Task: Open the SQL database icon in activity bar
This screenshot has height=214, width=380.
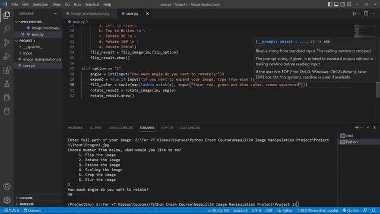Action: [x=7, y=111]
